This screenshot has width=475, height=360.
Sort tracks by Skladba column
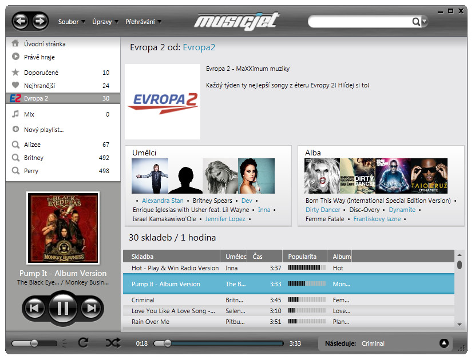point(172,257)
